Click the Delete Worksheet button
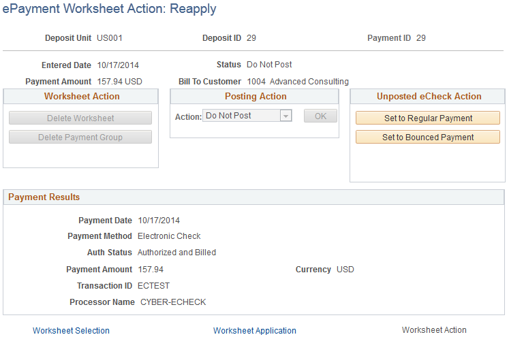 pyautogui.click(x=80, y=118)
